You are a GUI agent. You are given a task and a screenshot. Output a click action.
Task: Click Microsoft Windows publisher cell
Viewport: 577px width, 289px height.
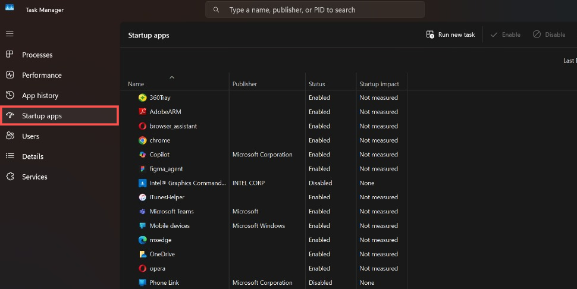pos(259,226)
